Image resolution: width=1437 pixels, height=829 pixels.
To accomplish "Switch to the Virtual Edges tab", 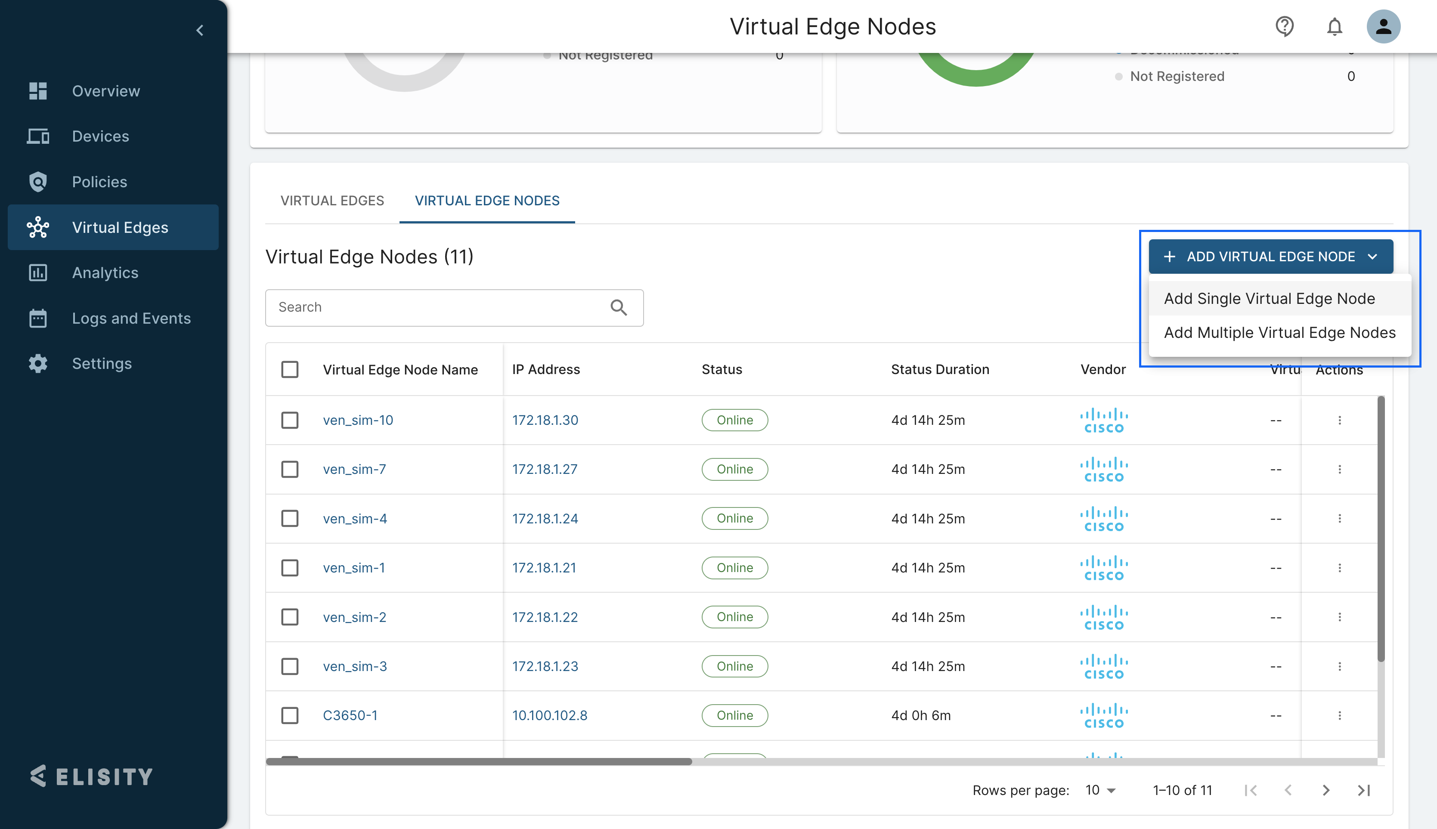I will [x=332, y=201].
